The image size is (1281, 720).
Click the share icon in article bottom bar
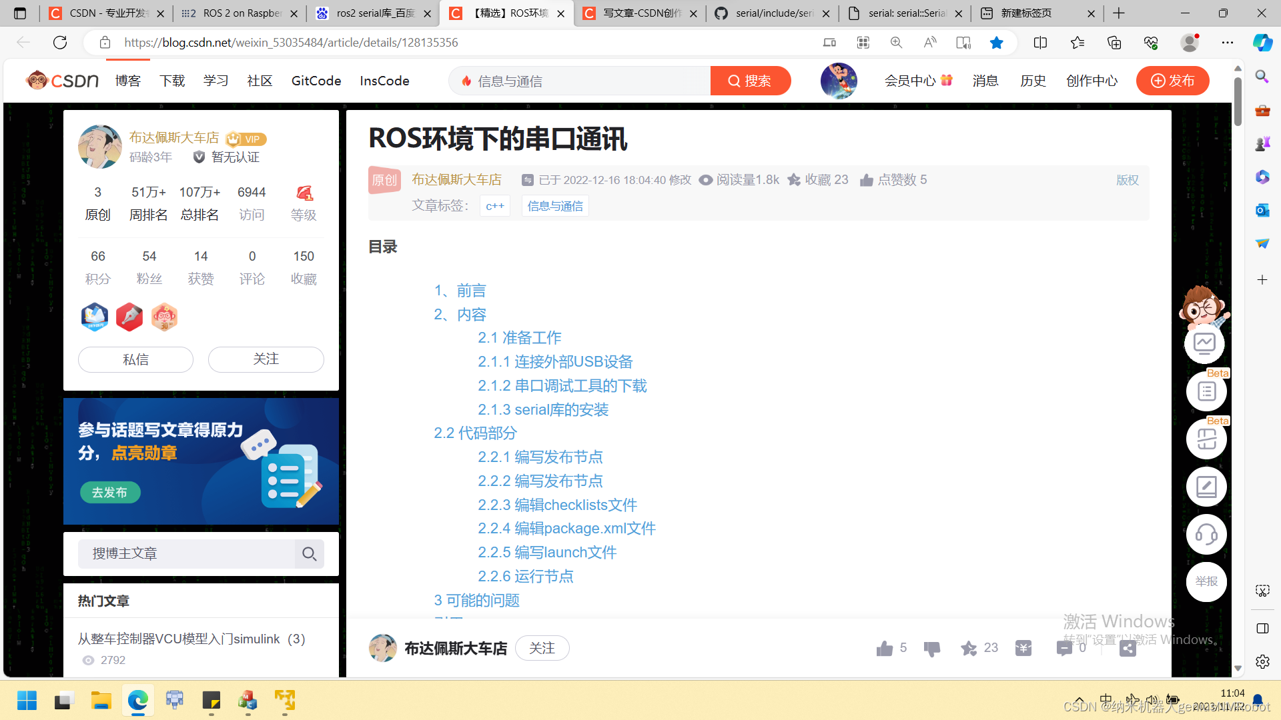(x=1128, y=648)
